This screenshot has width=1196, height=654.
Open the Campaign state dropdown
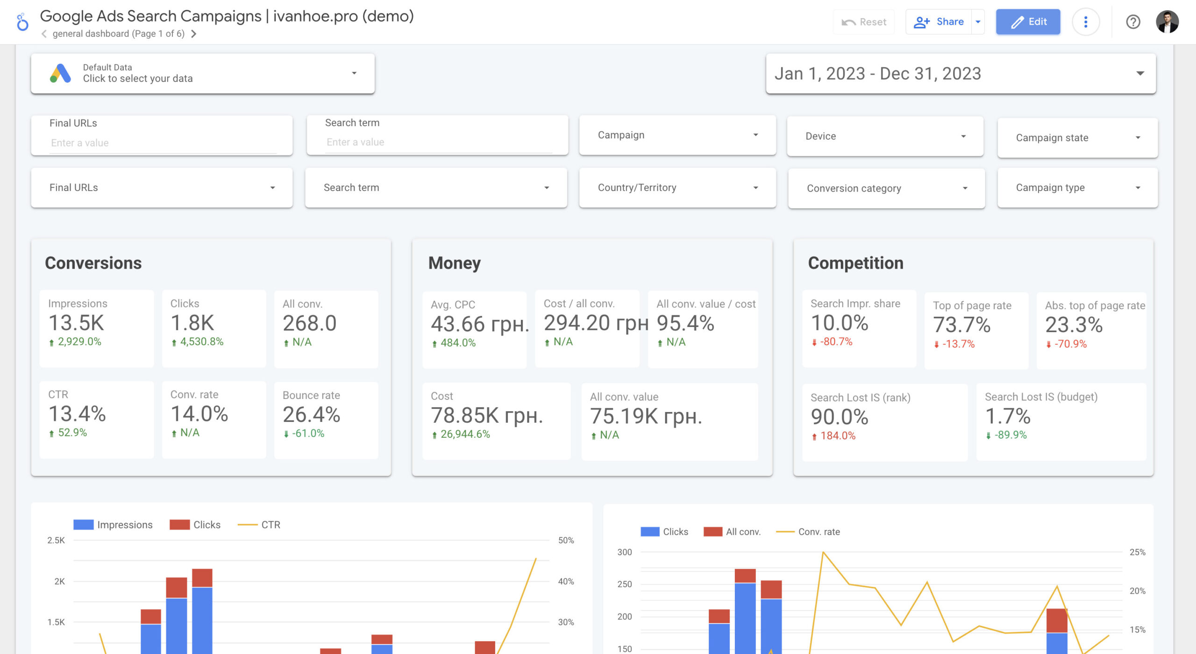pyautogui.click(x=1077, y=138)
